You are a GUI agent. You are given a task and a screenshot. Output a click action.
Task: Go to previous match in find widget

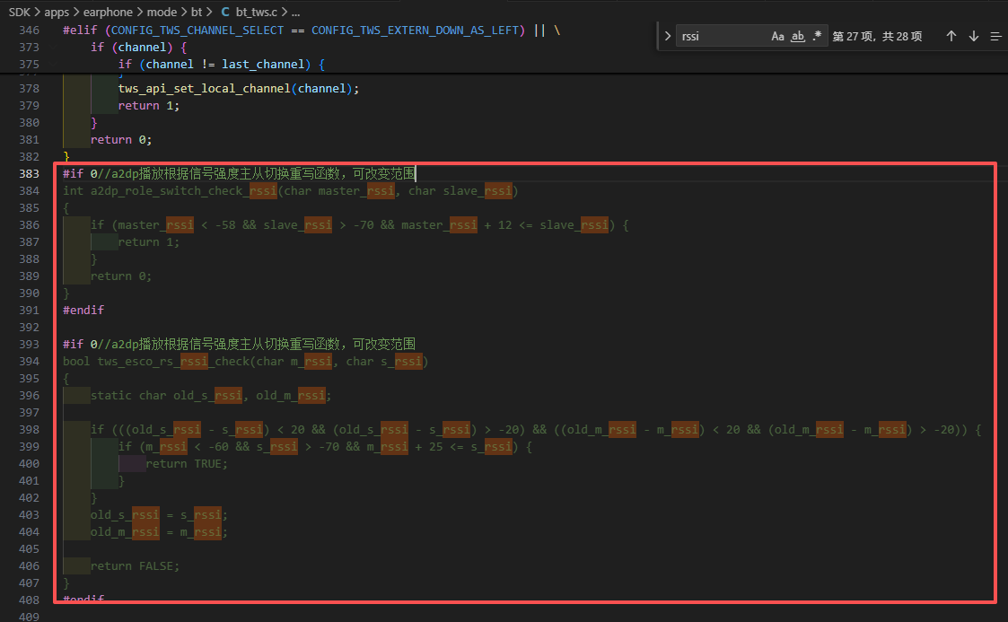(951, 36)
